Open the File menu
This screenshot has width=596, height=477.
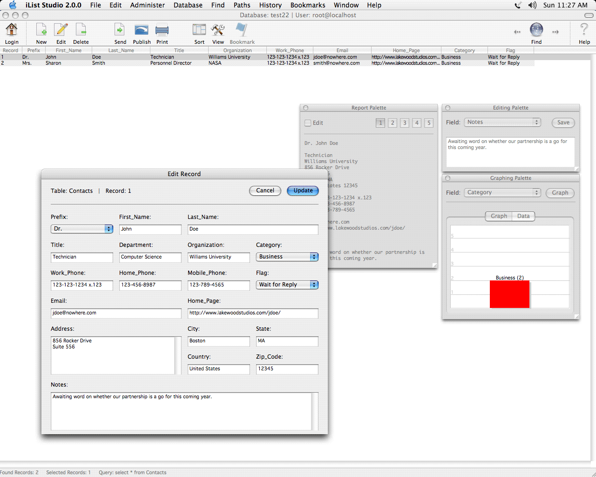95,5
